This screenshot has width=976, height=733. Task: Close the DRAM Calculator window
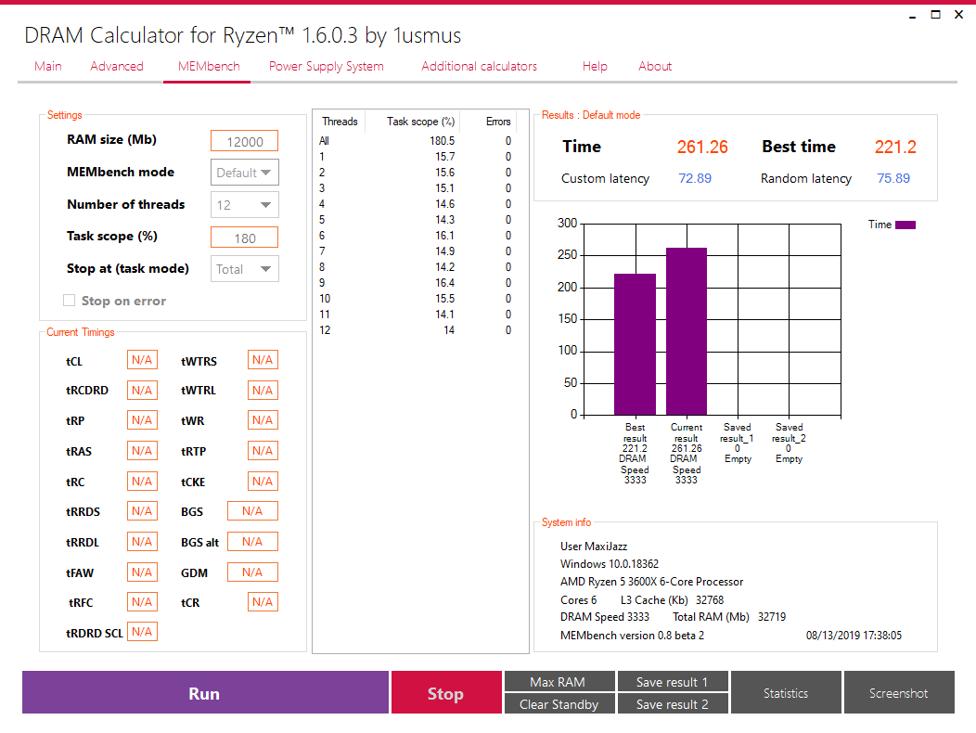point(958,14)
